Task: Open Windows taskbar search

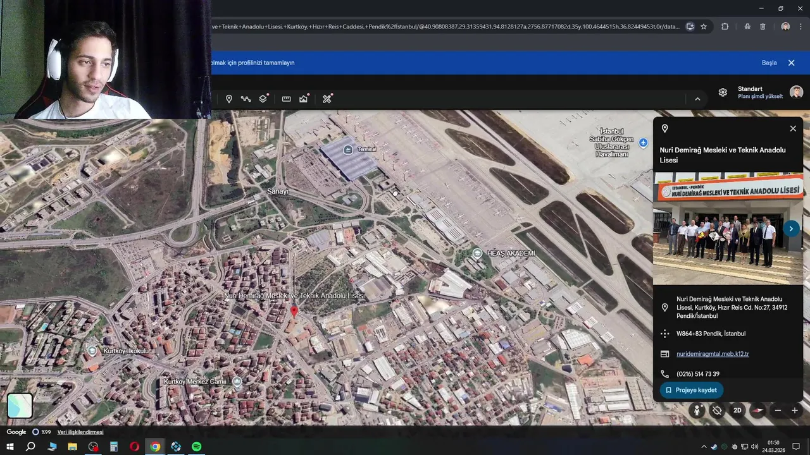Action: pos(30,447)
